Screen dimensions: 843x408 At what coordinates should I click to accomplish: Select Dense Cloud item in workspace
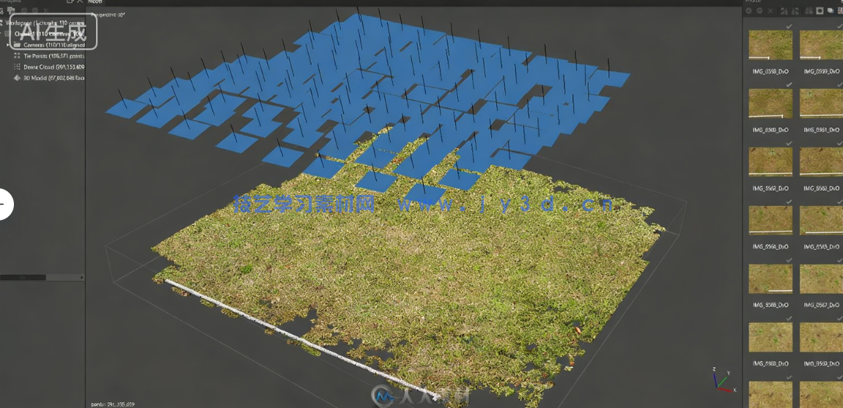[54, 67]
